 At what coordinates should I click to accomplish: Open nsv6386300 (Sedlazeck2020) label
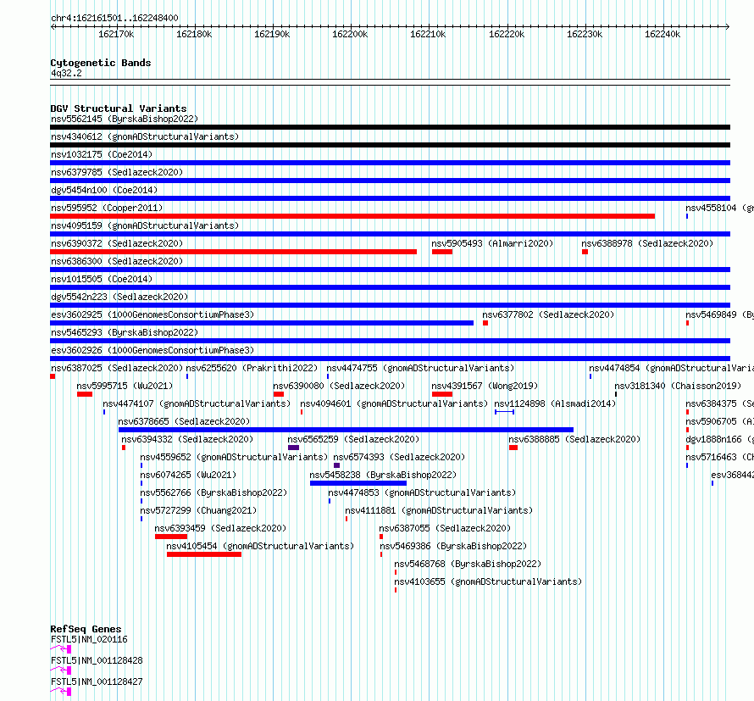click(x=117, y=261)
